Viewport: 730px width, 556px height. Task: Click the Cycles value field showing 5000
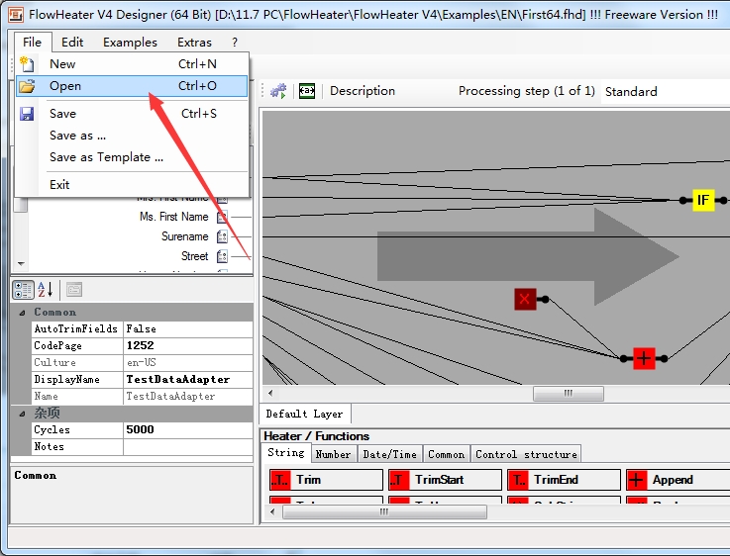pos(188,429)
